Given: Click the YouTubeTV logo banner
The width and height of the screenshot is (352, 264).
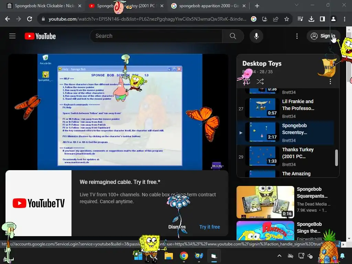Looking at the screenshot, I should tap(38, 203).
